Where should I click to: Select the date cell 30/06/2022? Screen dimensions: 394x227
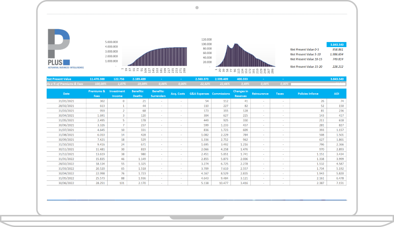pos(67,183)
